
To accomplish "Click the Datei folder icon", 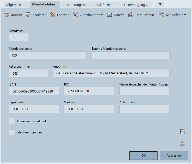I will (x=109, y=15).
